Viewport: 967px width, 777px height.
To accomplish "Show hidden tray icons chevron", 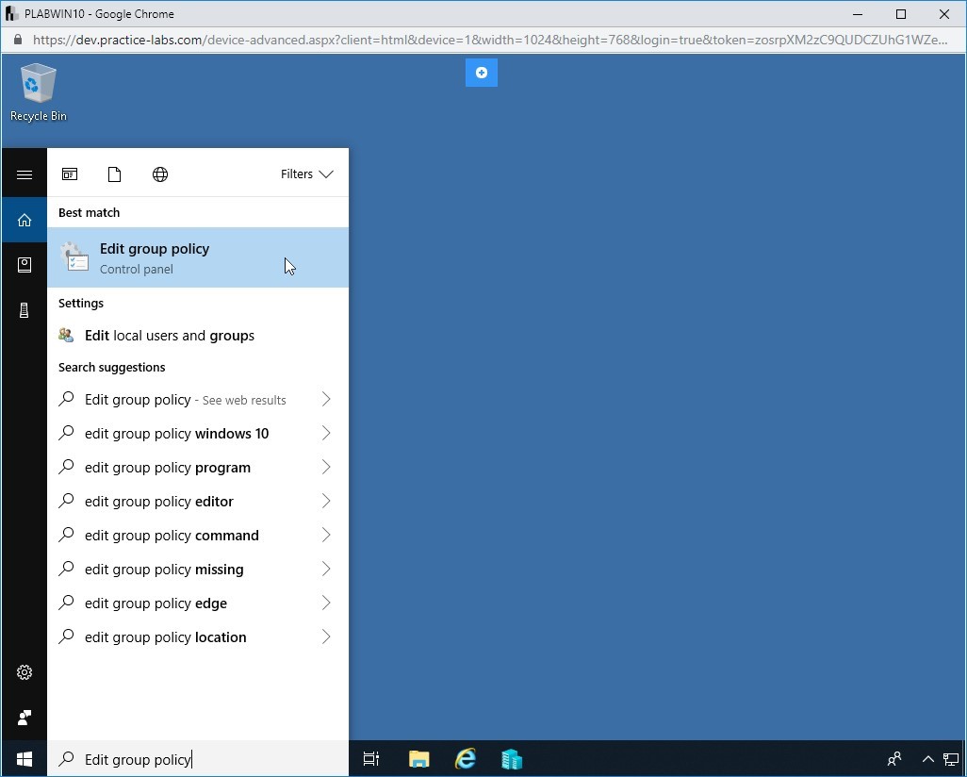I will [927, 758].
